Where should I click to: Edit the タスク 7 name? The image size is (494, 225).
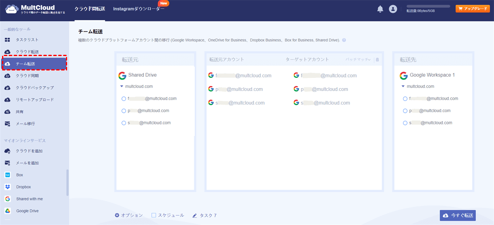(x=208, y=216)
